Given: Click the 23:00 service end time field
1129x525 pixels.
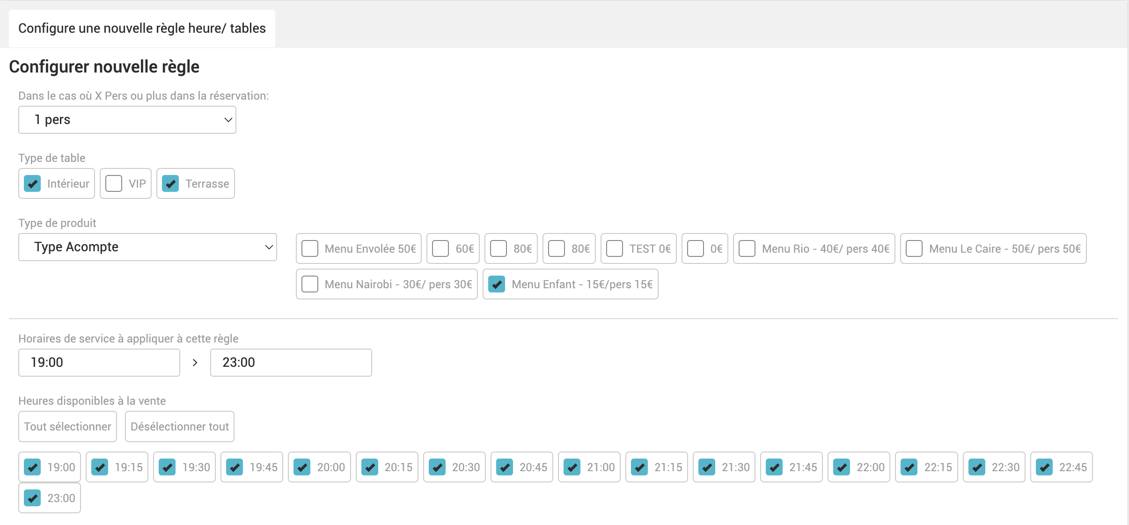Looking at the screenshot, I should coord(291,363).
